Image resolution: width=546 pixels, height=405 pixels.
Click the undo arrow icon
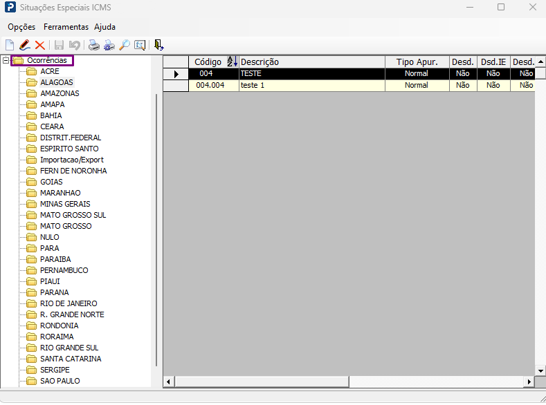coord(75,45)
